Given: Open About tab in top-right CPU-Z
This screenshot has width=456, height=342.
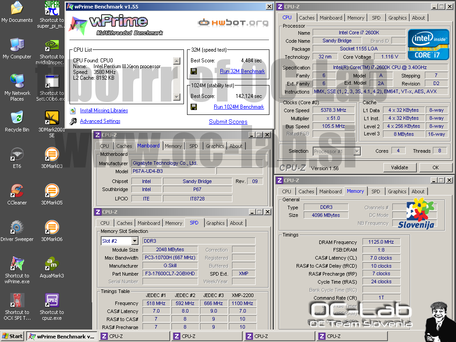Looking at the screenshot, I should pos(418,18).
